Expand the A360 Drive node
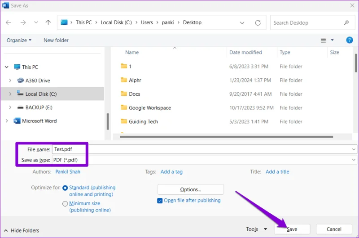 10,81
